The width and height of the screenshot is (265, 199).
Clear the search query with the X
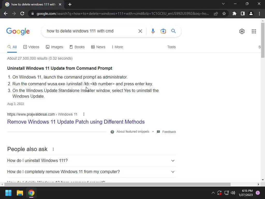140,31
